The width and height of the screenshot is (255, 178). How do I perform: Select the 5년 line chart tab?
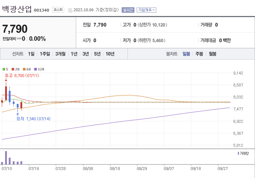[97, 54]
